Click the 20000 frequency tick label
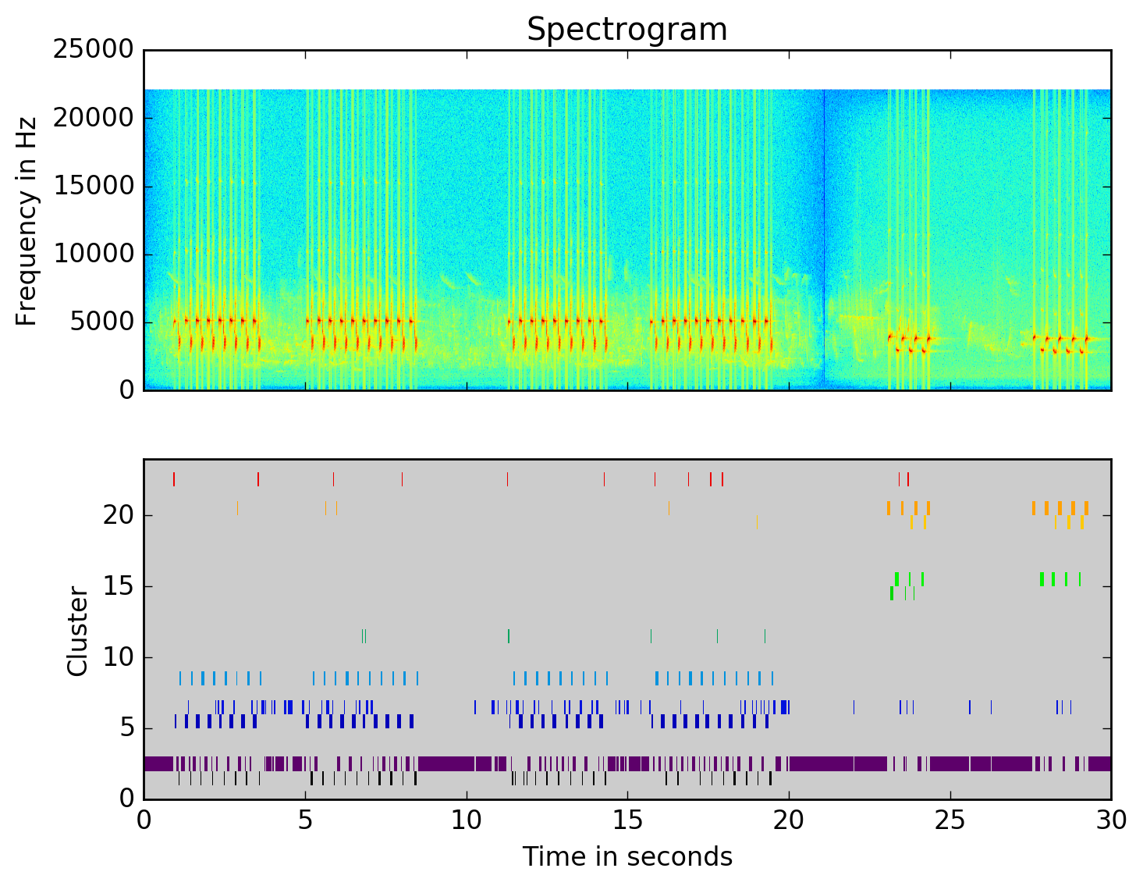Image resolution: width=1143 pixels, height=886 pixels. coord(93,118)
